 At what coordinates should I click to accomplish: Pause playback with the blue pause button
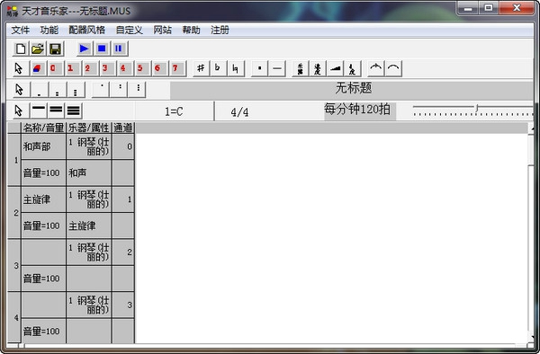pos(119,49)
